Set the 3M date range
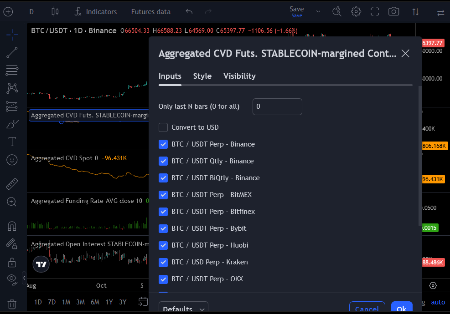Screen dimensions: 450x314 click(x=80, y=302)
